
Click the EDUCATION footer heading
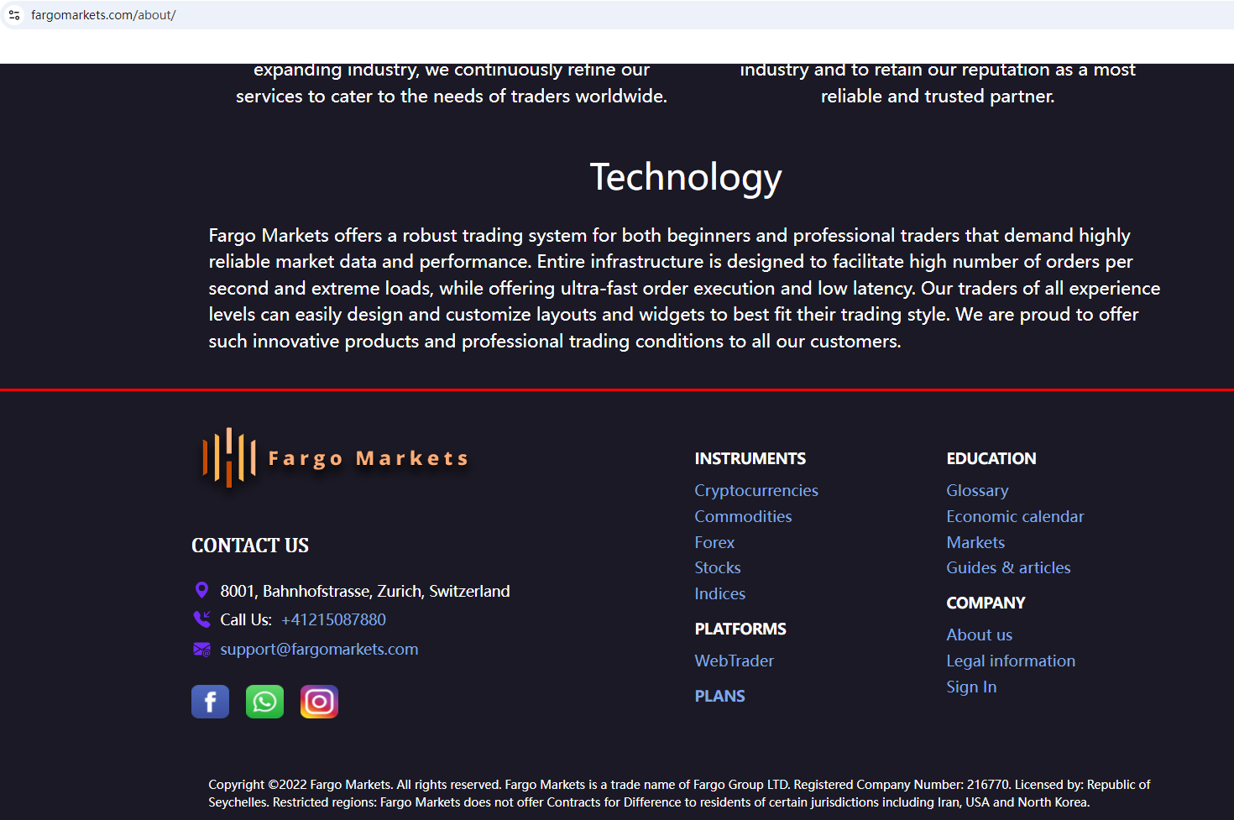pos(991,458)
